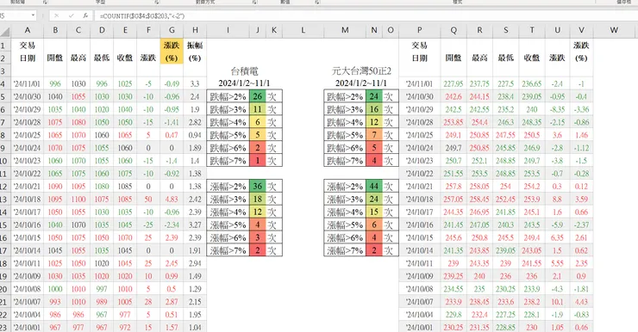Click the 振幅(%) header cell in column H

[196, 52]
